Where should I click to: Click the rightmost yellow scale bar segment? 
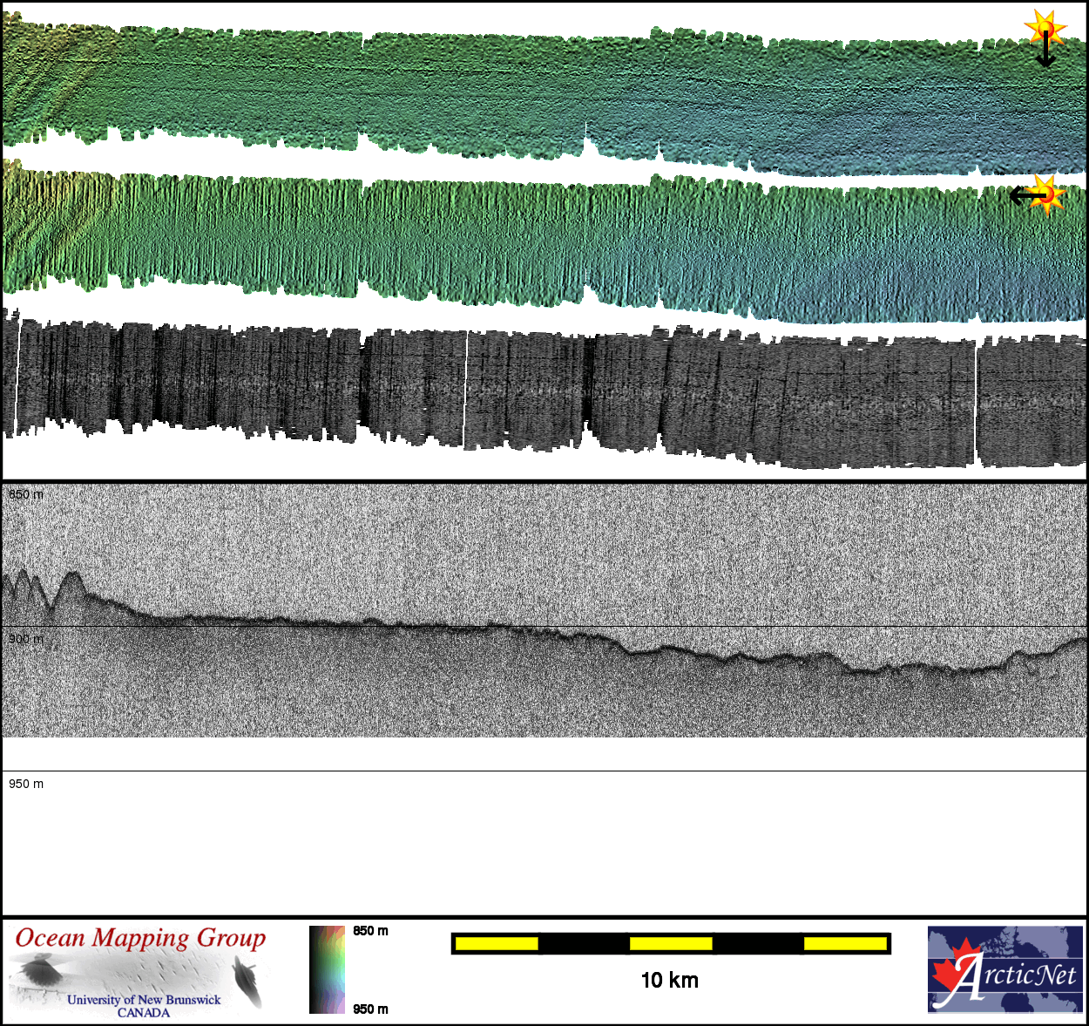[845, 943]
